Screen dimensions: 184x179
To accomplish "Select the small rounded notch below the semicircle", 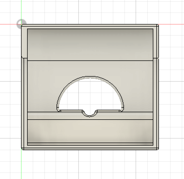I will [x=90, y=113].
